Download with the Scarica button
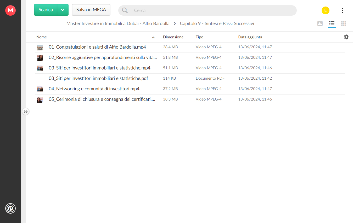The width and height of the screenshot is (353, 223). [x=46, y=10]
